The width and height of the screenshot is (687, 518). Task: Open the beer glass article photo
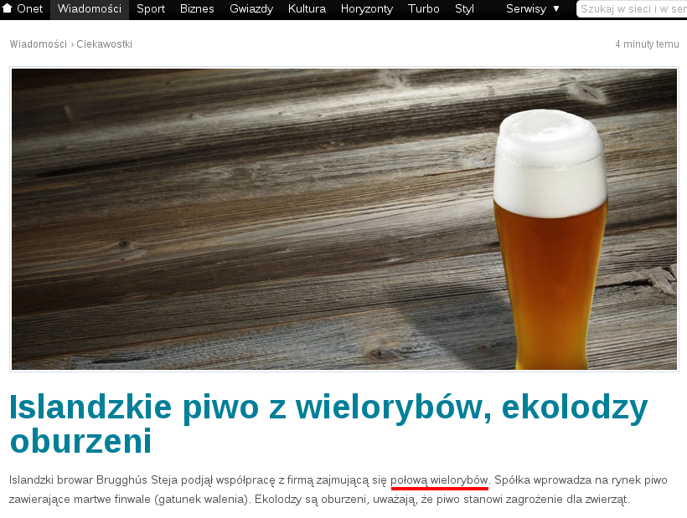(x=343, y=219)
